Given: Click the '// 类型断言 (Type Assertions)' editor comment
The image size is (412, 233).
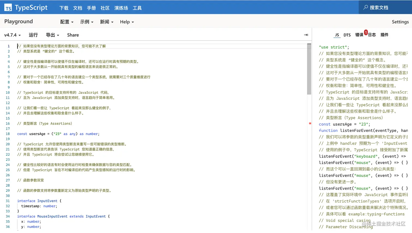Looking at the screenshot, I should click(45, 123).
